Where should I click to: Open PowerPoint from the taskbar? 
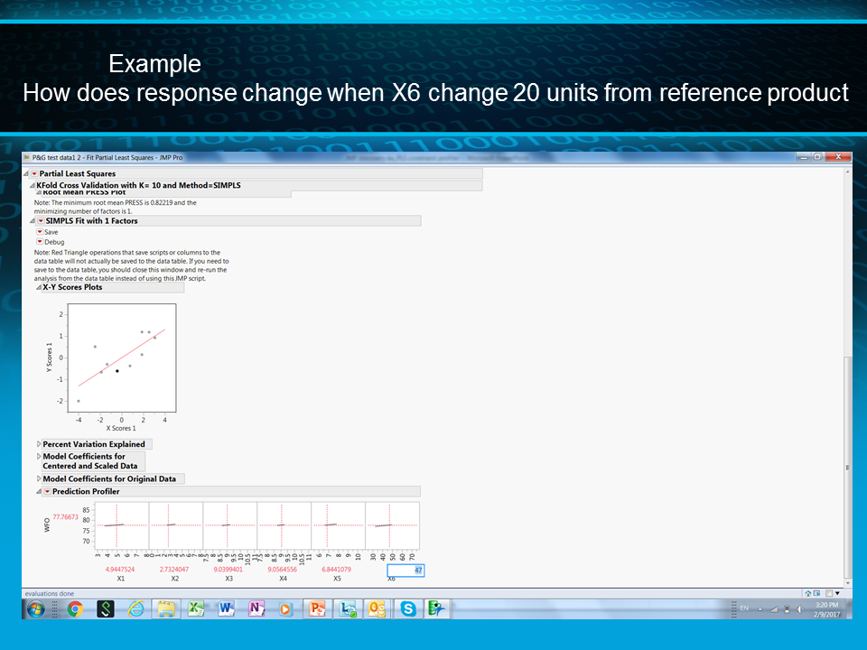pos(318,608)
